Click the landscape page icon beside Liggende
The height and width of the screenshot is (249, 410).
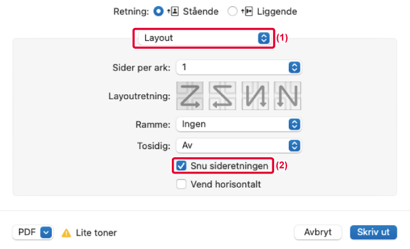tap(249, 12)
